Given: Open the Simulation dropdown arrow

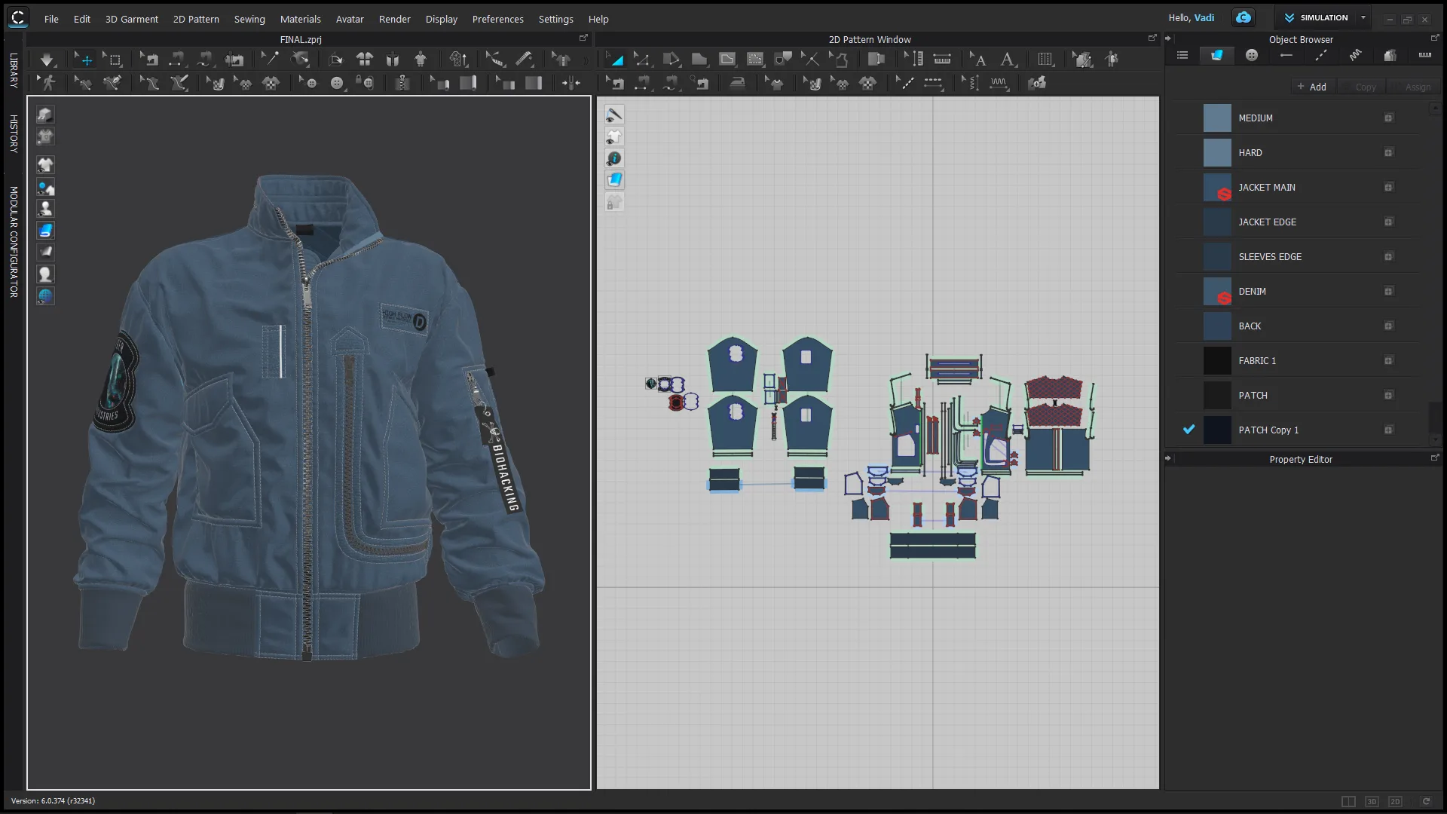Looking at the screenshot, I should (1363, 17).
